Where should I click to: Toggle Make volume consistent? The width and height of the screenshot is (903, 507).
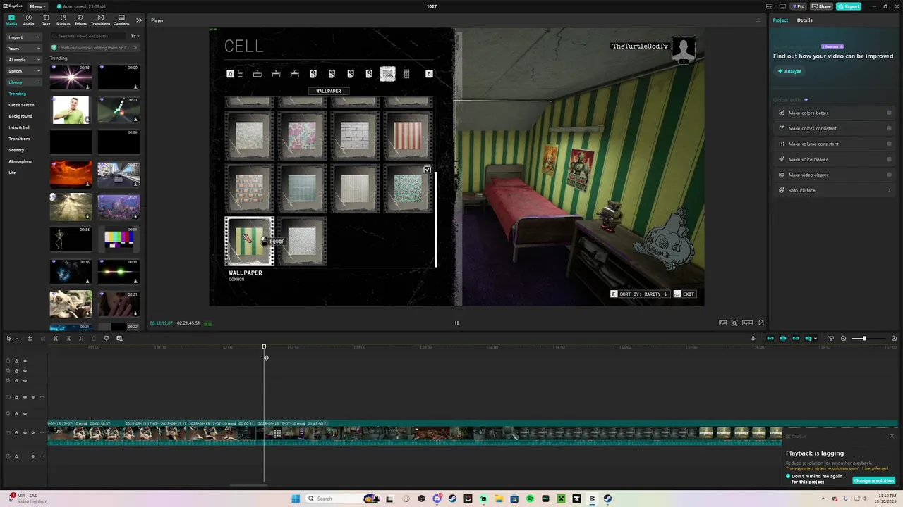click(889, 144)
